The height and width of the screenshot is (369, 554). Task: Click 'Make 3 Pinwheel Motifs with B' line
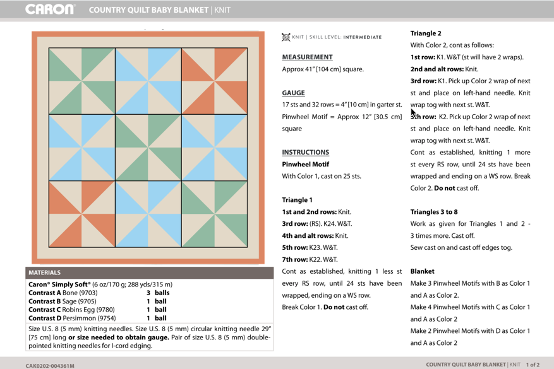click(470, 283)
